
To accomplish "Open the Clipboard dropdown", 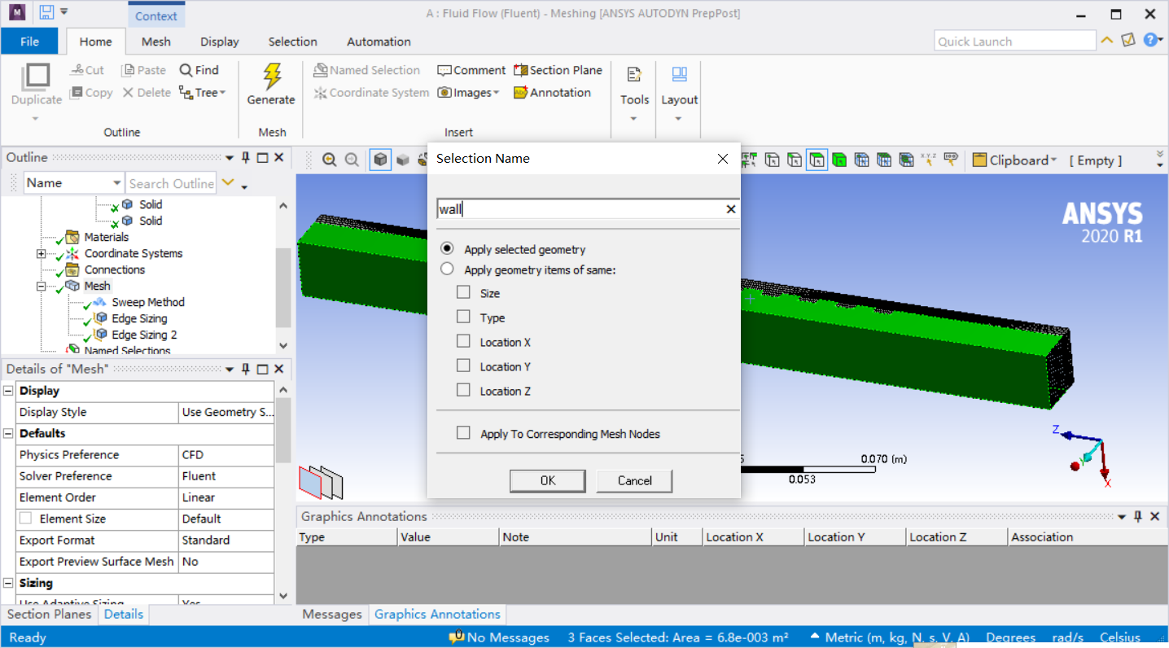I will [x=1015, y=160].
